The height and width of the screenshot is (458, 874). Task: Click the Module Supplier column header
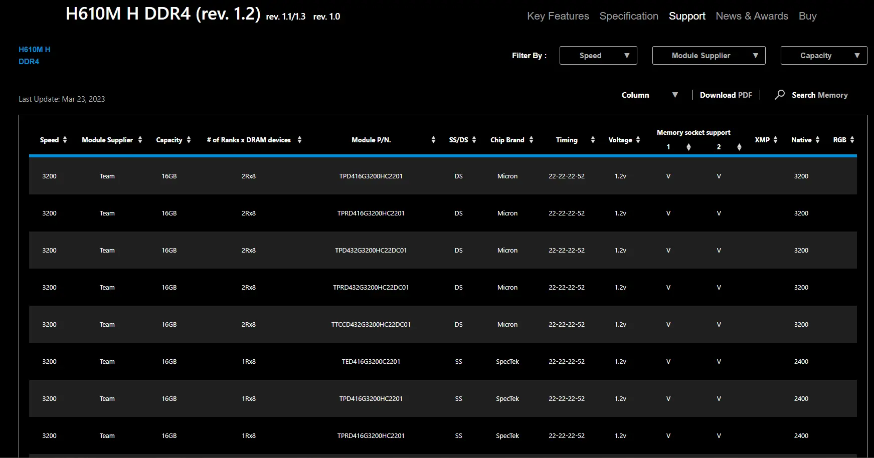pyautogui.click(x=107, y=140)
